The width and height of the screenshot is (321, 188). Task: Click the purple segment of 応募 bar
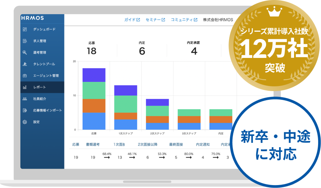click(94, 75)
